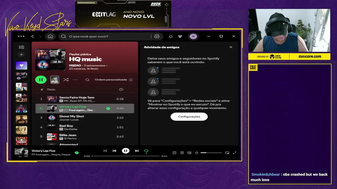
Task: Click the ExitLag Ano Novo banner
Action: 123,14
